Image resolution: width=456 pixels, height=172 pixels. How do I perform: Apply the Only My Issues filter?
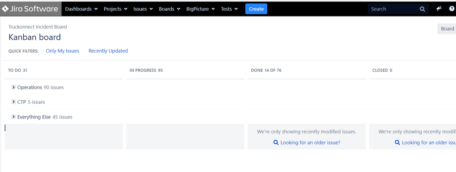coord(63,51)
